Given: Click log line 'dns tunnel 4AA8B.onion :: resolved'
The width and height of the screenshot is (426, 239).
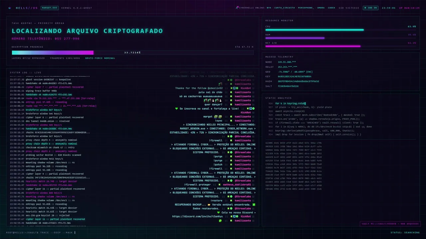Looking at the screenshot, I should click(48, 121).
